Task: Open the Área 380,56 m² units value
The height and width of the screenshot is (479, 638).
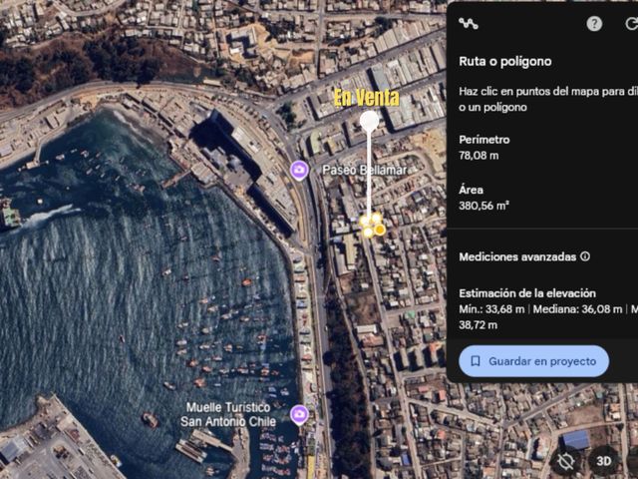Action: 484,206
